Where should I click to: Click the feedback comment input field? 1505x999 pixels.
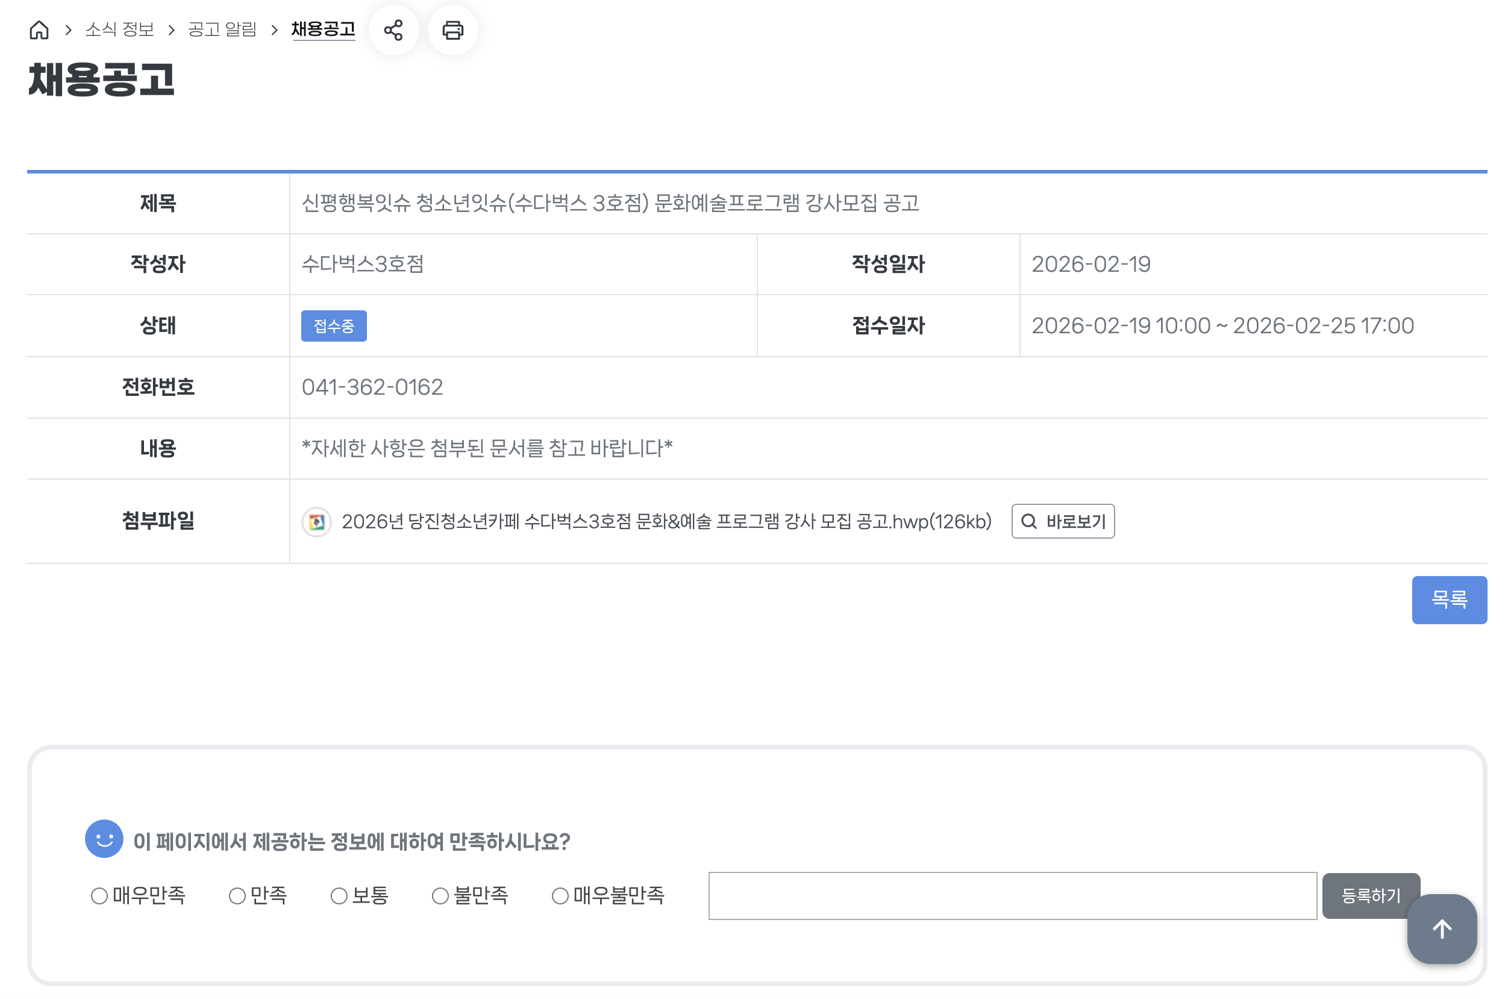click(x=1013, y=895)
